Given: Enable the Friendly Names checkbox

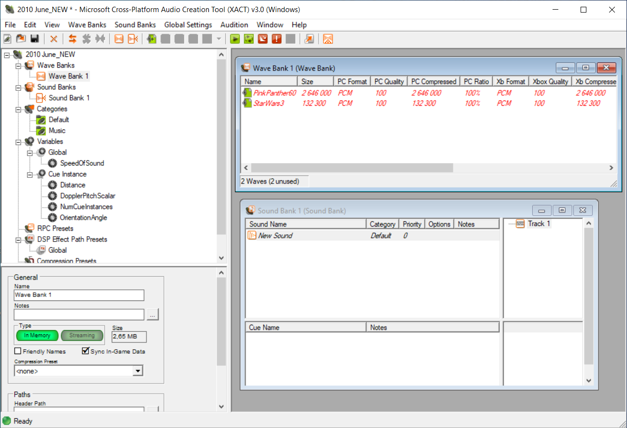Looking at the screenshot, I should coord(18,351).
